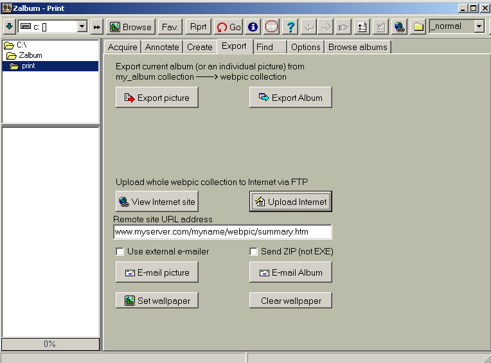Click the checklist page toolbar icon
The height and width of the screenshot is (363, 491).
click(x=362, y=27)
